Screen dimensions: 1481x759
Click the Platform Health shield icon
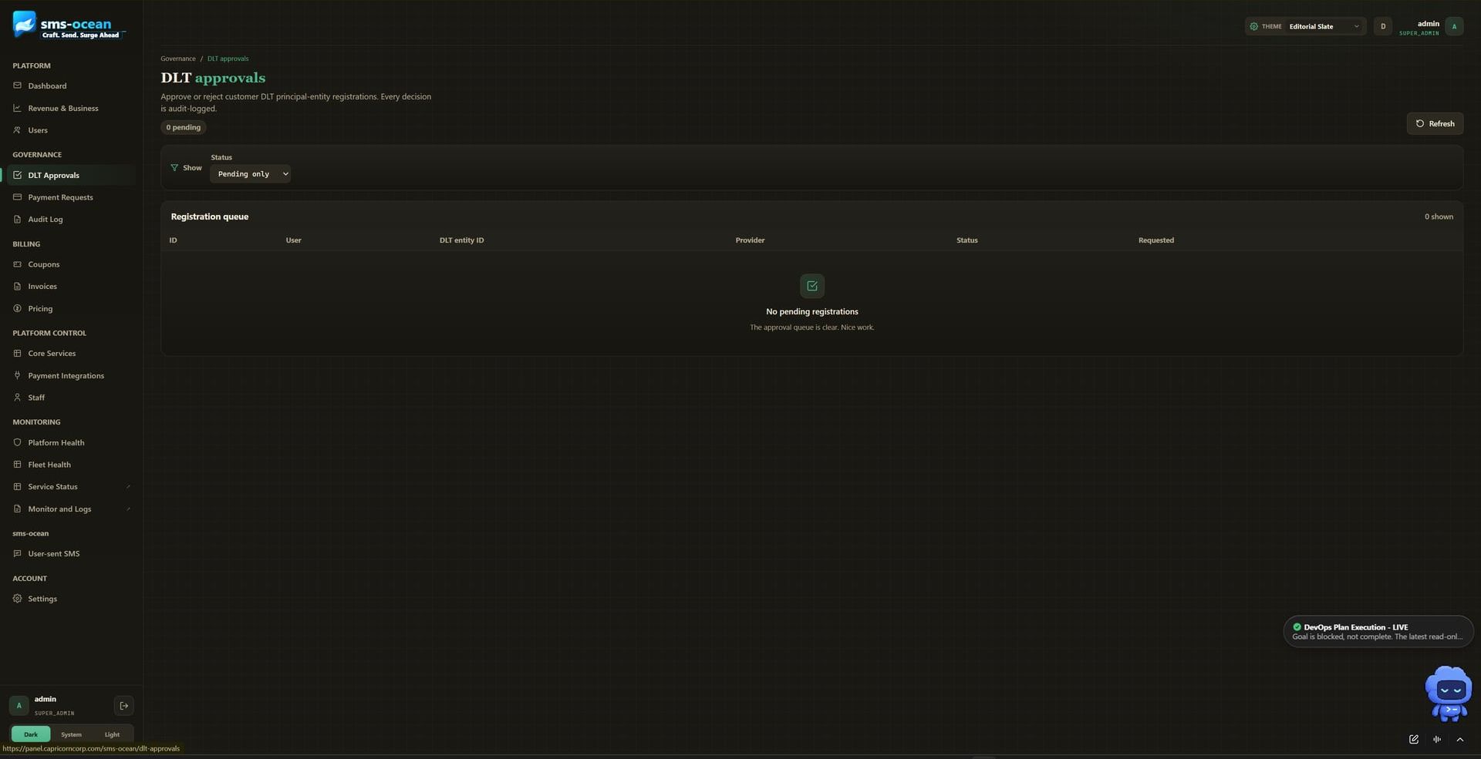click(17, 442)
